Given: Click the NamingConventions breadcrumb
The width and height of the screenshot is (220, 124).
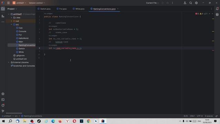Looking at the screenshot, I should tap(32, 116).
